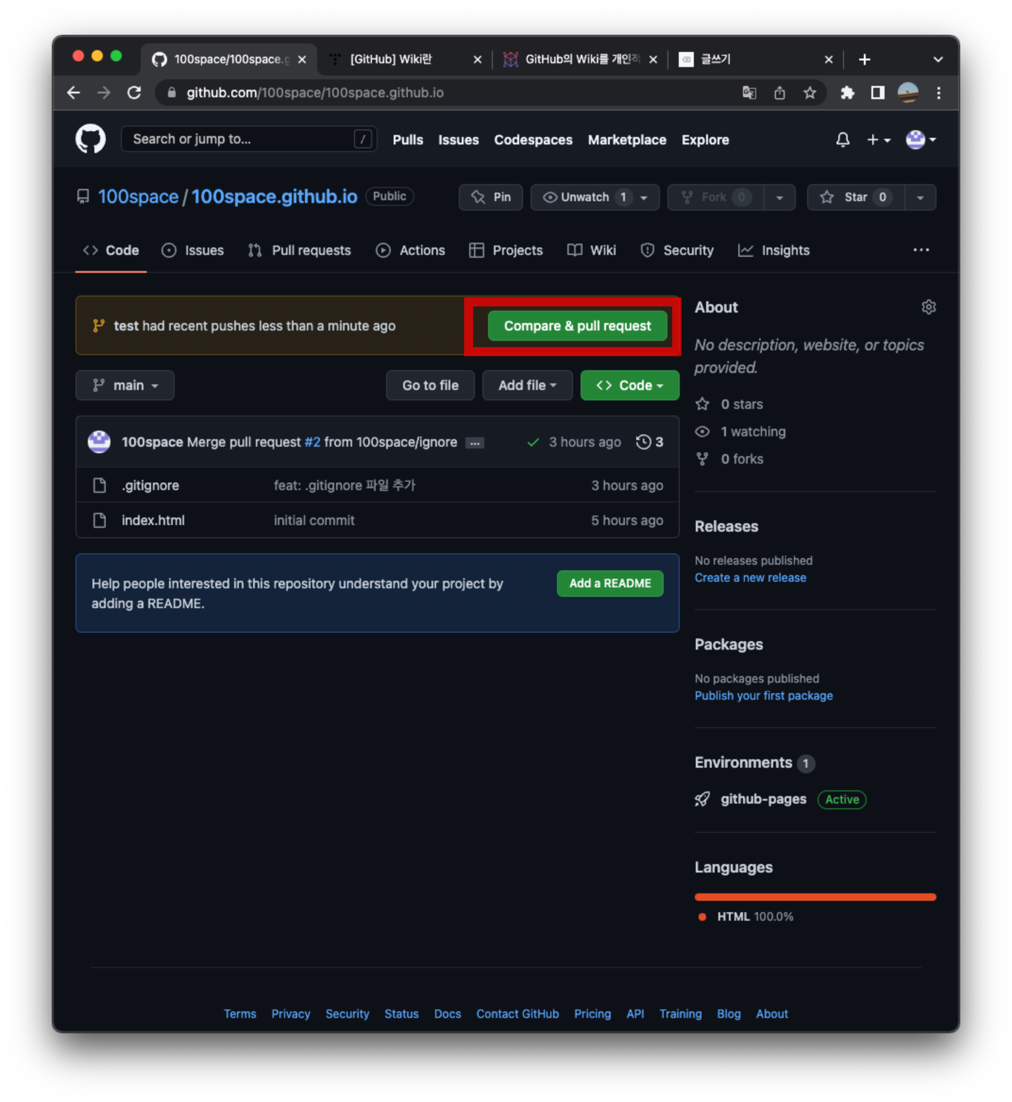Click the translate page icon
This screenshot has width=1012, height=1102.
pyautogui.click(x=749, y=93)
